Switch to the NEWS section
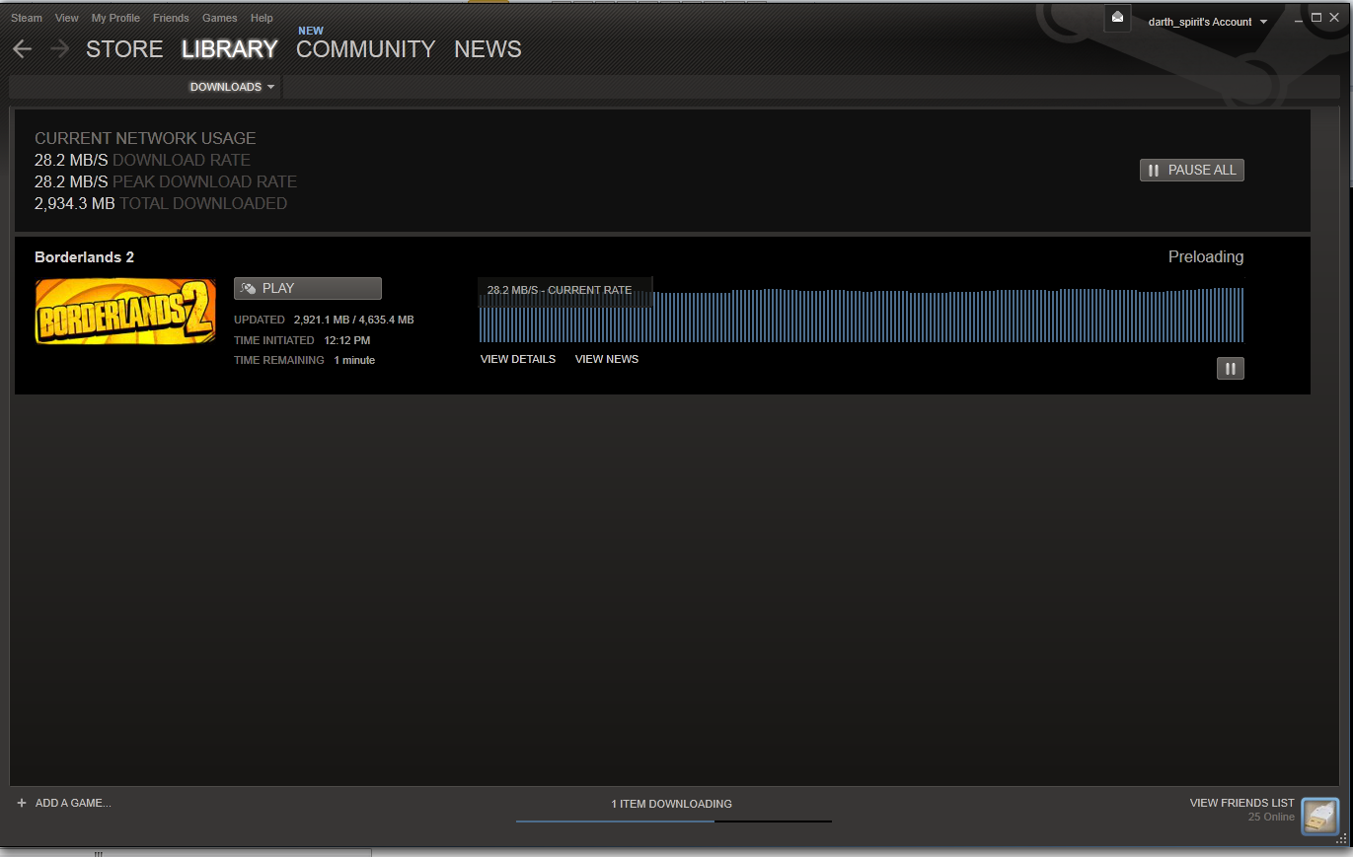This screenshot has width=1353, height=857. 488,49
